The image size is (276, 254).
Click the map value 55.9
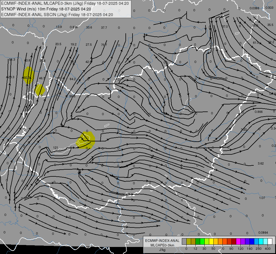point(255,25)
